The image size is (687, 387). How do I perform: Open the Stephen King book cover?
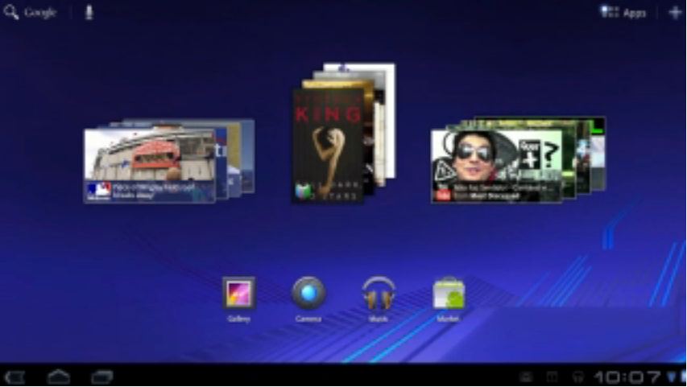[x=328, y=146]
